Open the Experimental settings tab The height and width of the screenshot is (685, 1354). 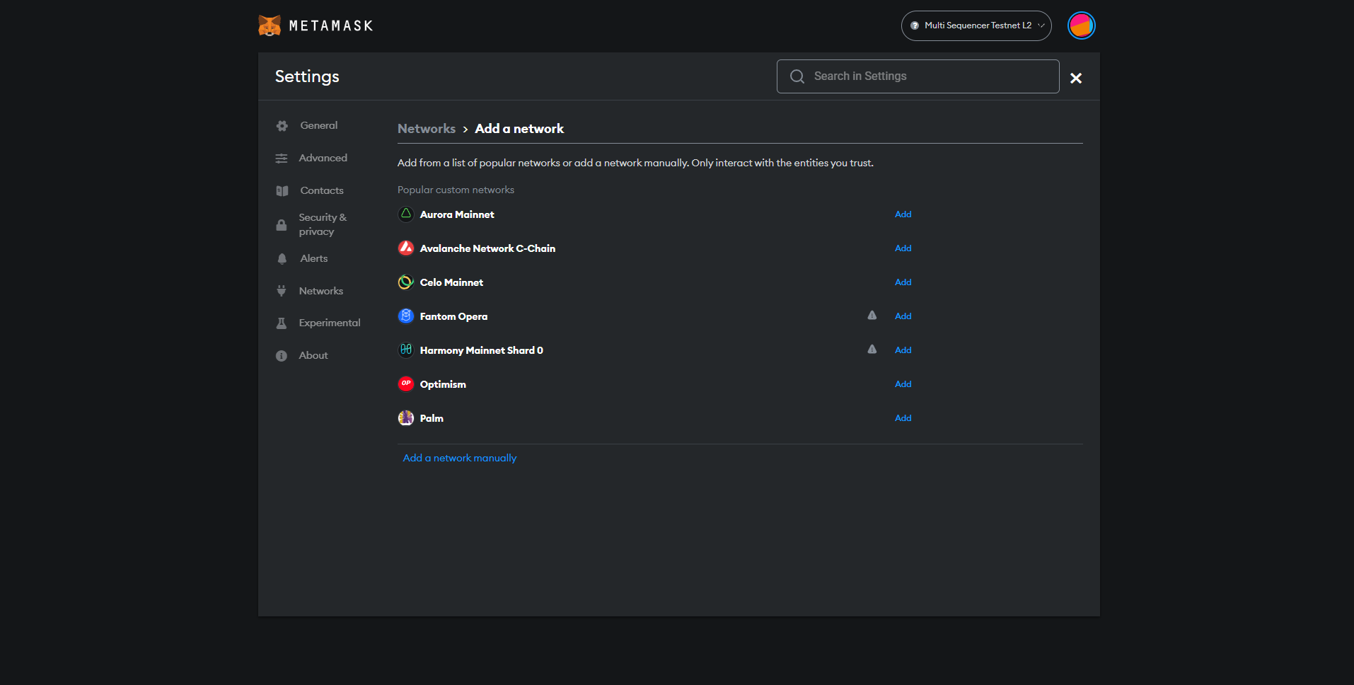[329, 323]
